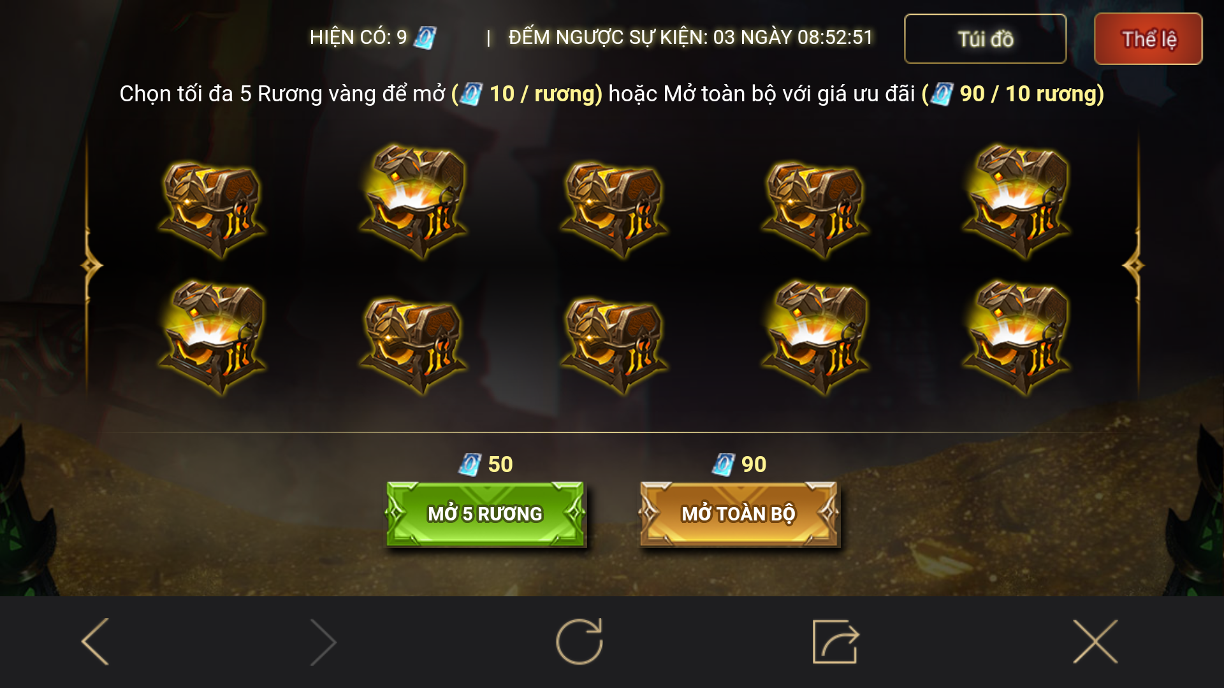Tap the opened chest at top-right corner
1224x688 pixels.
point(1016,202)
